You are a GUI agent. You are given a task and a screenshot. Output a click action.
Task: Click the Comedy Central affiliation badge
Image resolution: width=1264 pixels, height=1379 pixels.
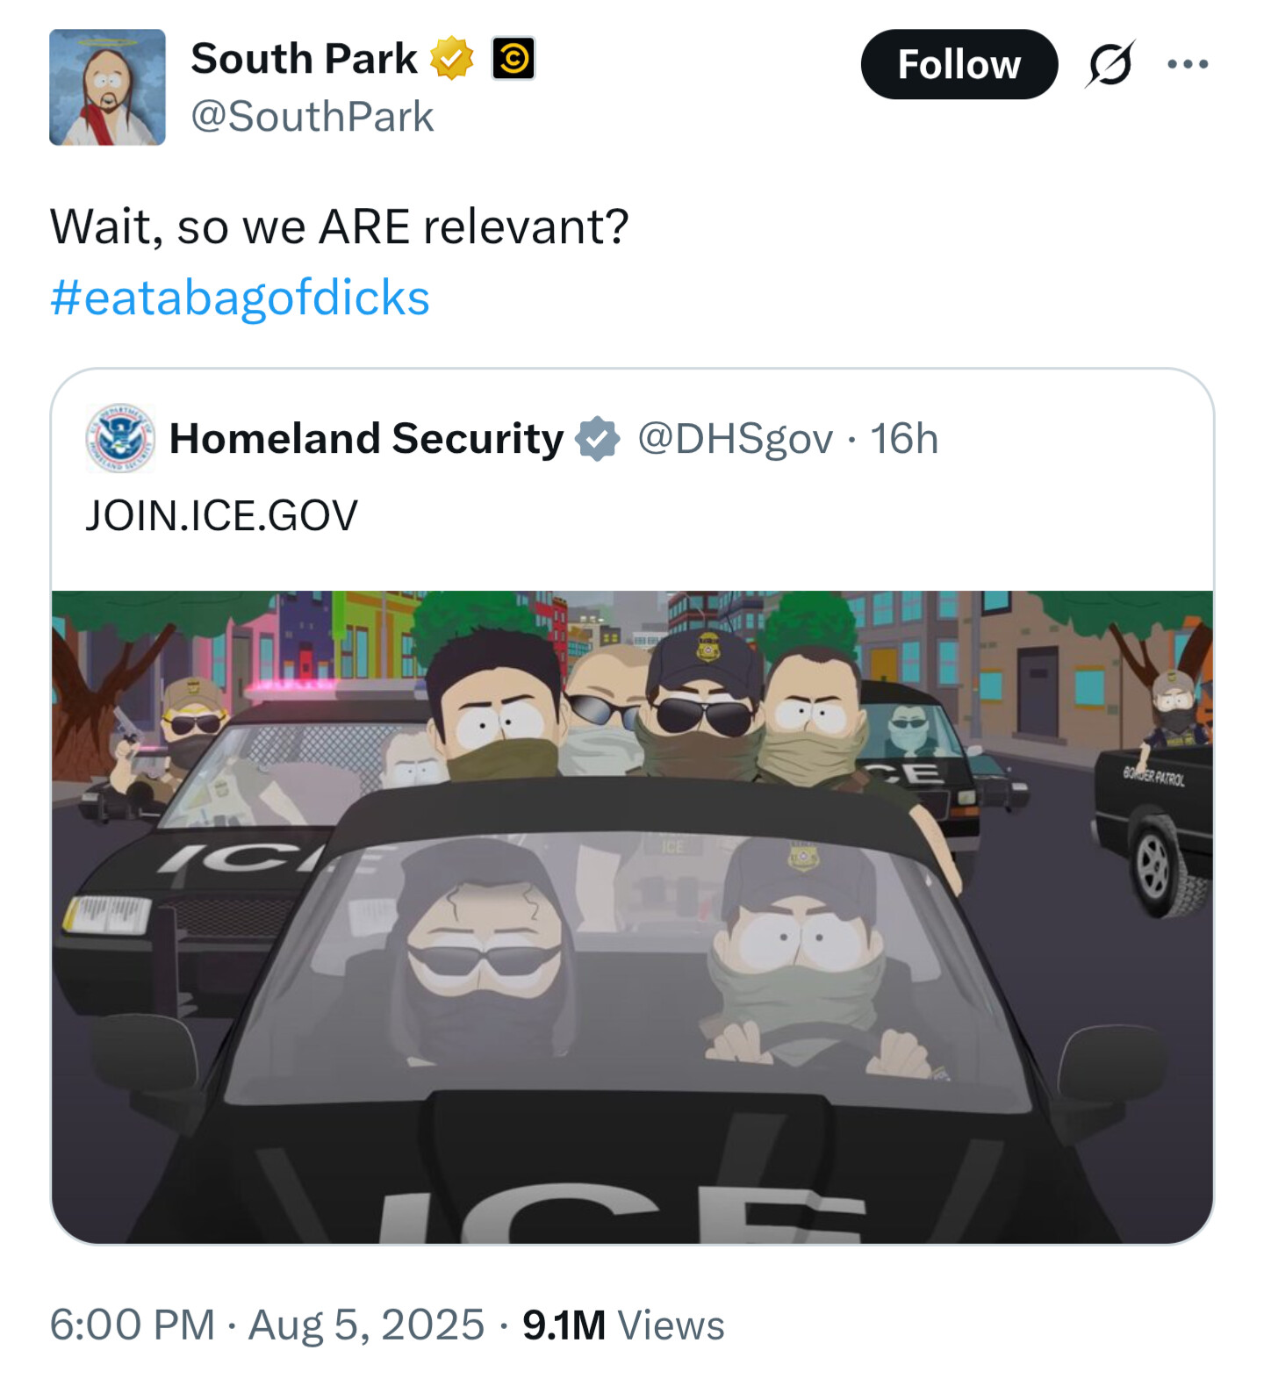[513, 60]
